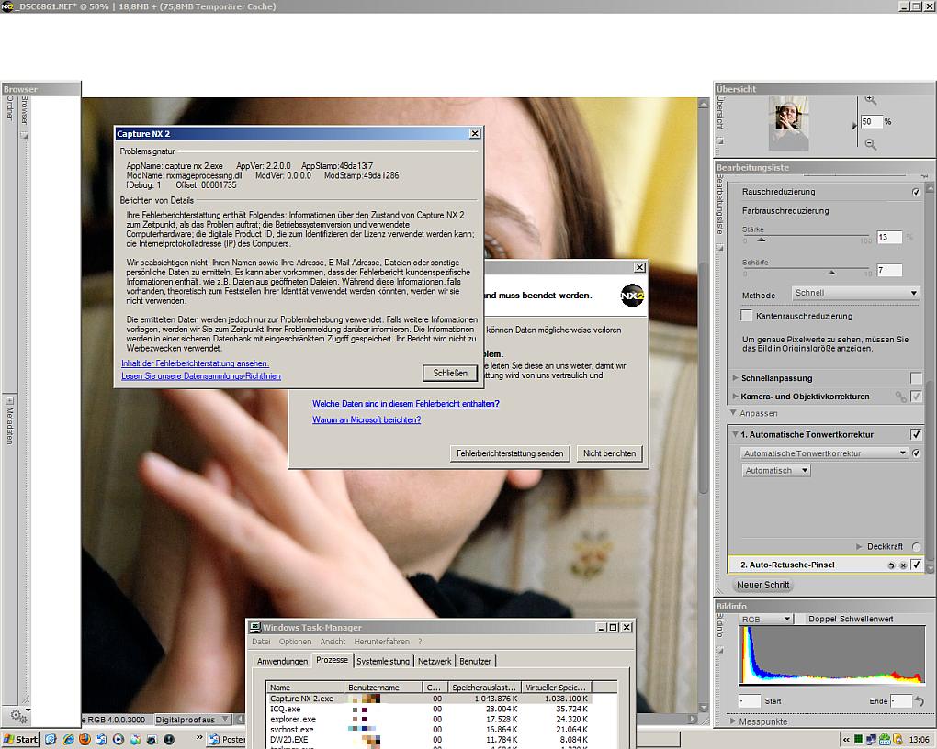Uncheck the 1. Automatische Tonwertkorrektur step checkbox
The width and height of the screenshot is (937, 749).
[x=916, y=434]
